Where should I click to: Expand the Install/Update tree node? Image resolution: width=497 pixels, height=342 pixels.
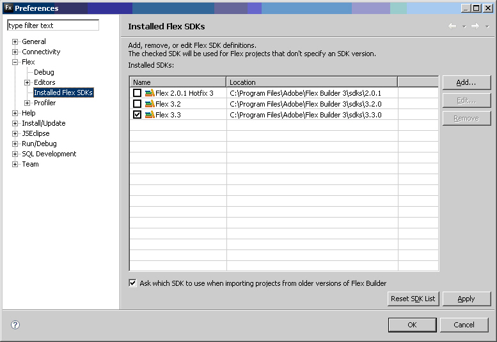point(15,123)
